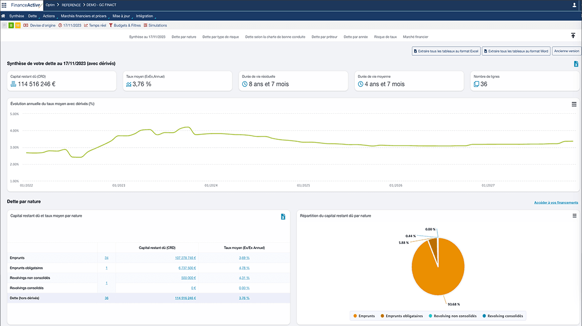Open the pie chart hamburger options menu
Screen dimensions: 582x326
click(x=573, y=216)
